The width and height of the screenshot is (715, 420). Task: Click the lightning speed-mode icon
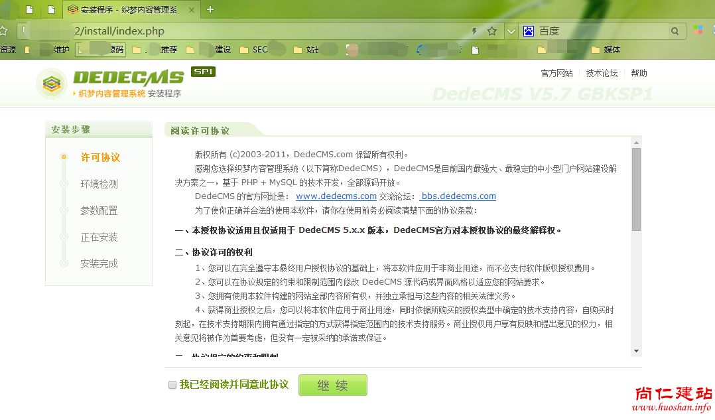pos(474,31)
